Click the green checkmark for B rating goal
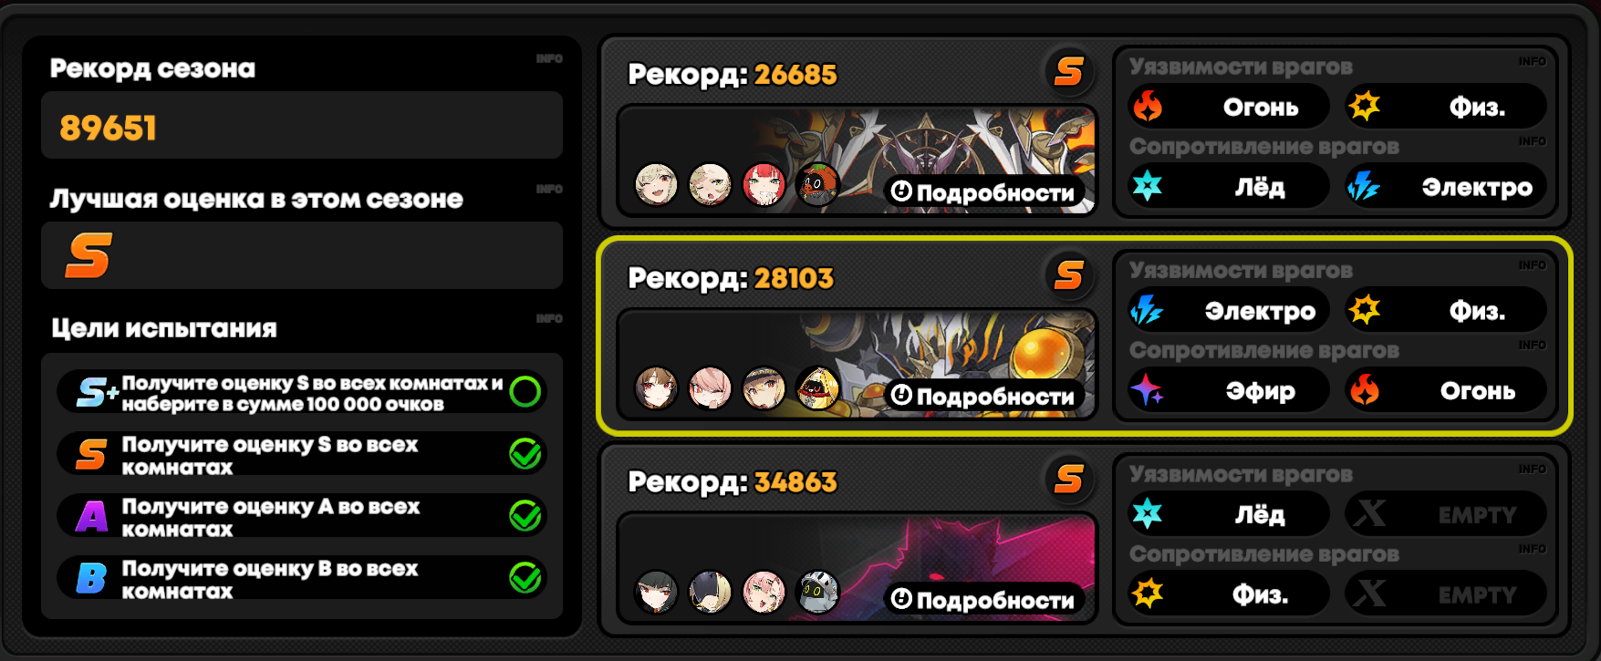This screenshot has height=661, width=1601. [525, 578]
